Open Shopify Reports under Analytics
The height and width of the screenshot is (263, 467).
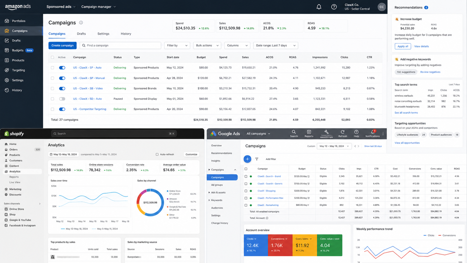coord(14,177)
